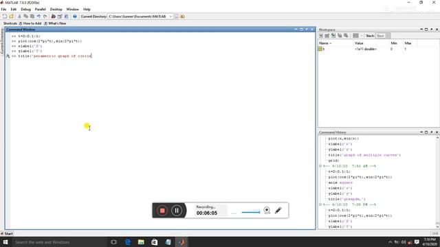
Task: Open Profiler from toolbar
Action: (x=66, y=16)
